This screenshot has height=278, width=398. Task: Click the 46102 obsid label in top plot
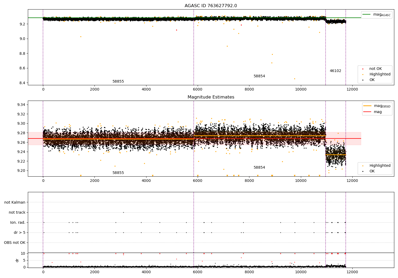pos(335,71)
